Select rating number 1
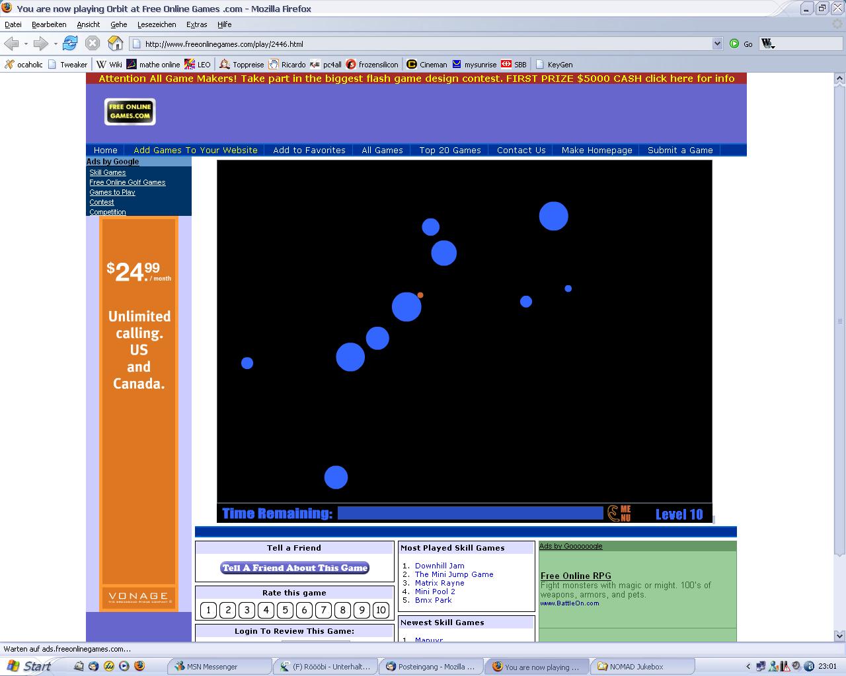Viewport: 846px width, 676px height. point(208,610)
